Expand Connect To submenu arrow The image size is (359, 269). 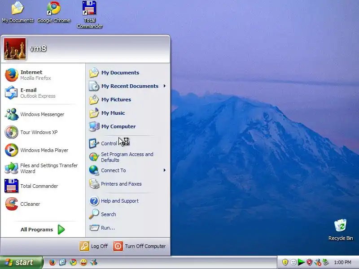[x=165, y=170]
